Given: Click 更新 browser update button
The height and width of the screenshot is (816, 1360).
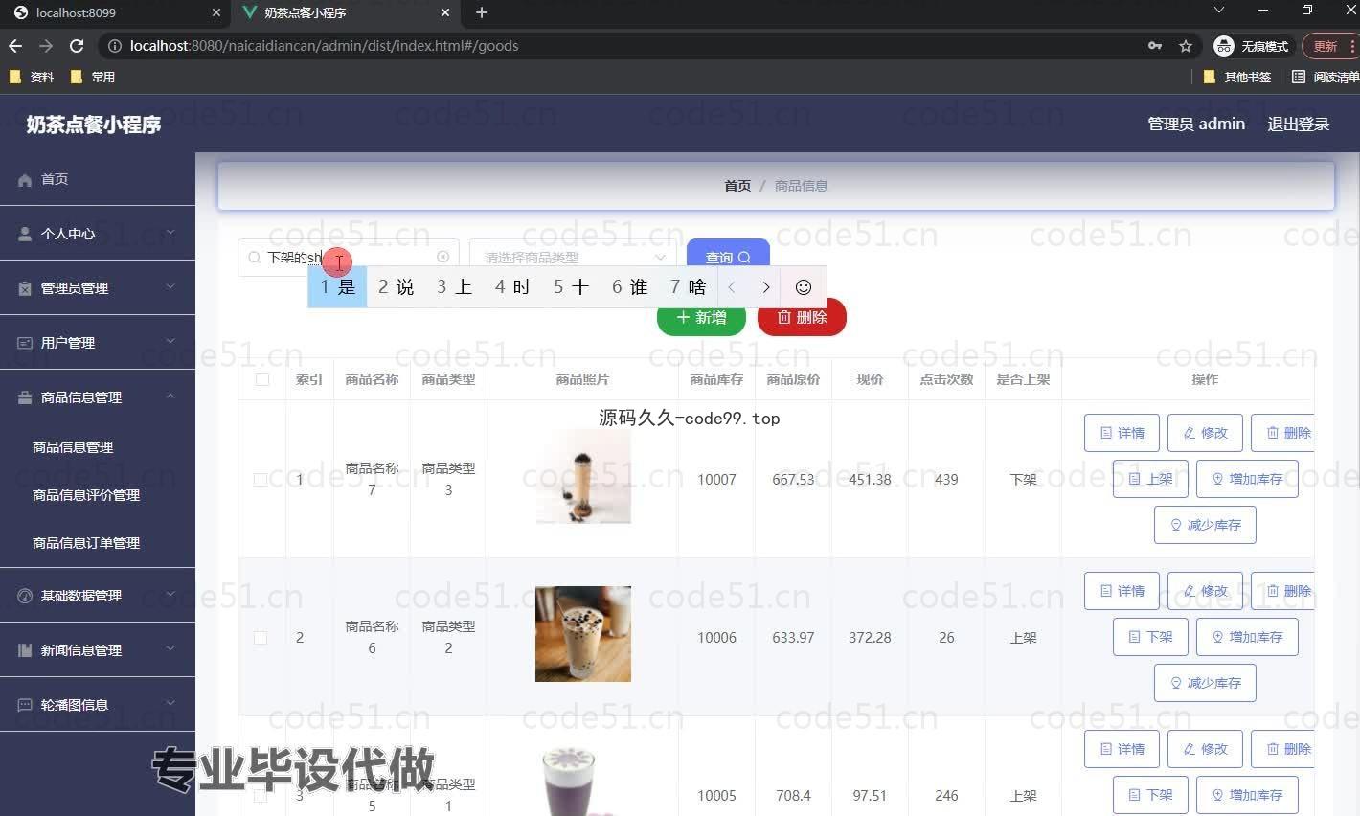Looking at the screenshot, I should coord(1330,46).
